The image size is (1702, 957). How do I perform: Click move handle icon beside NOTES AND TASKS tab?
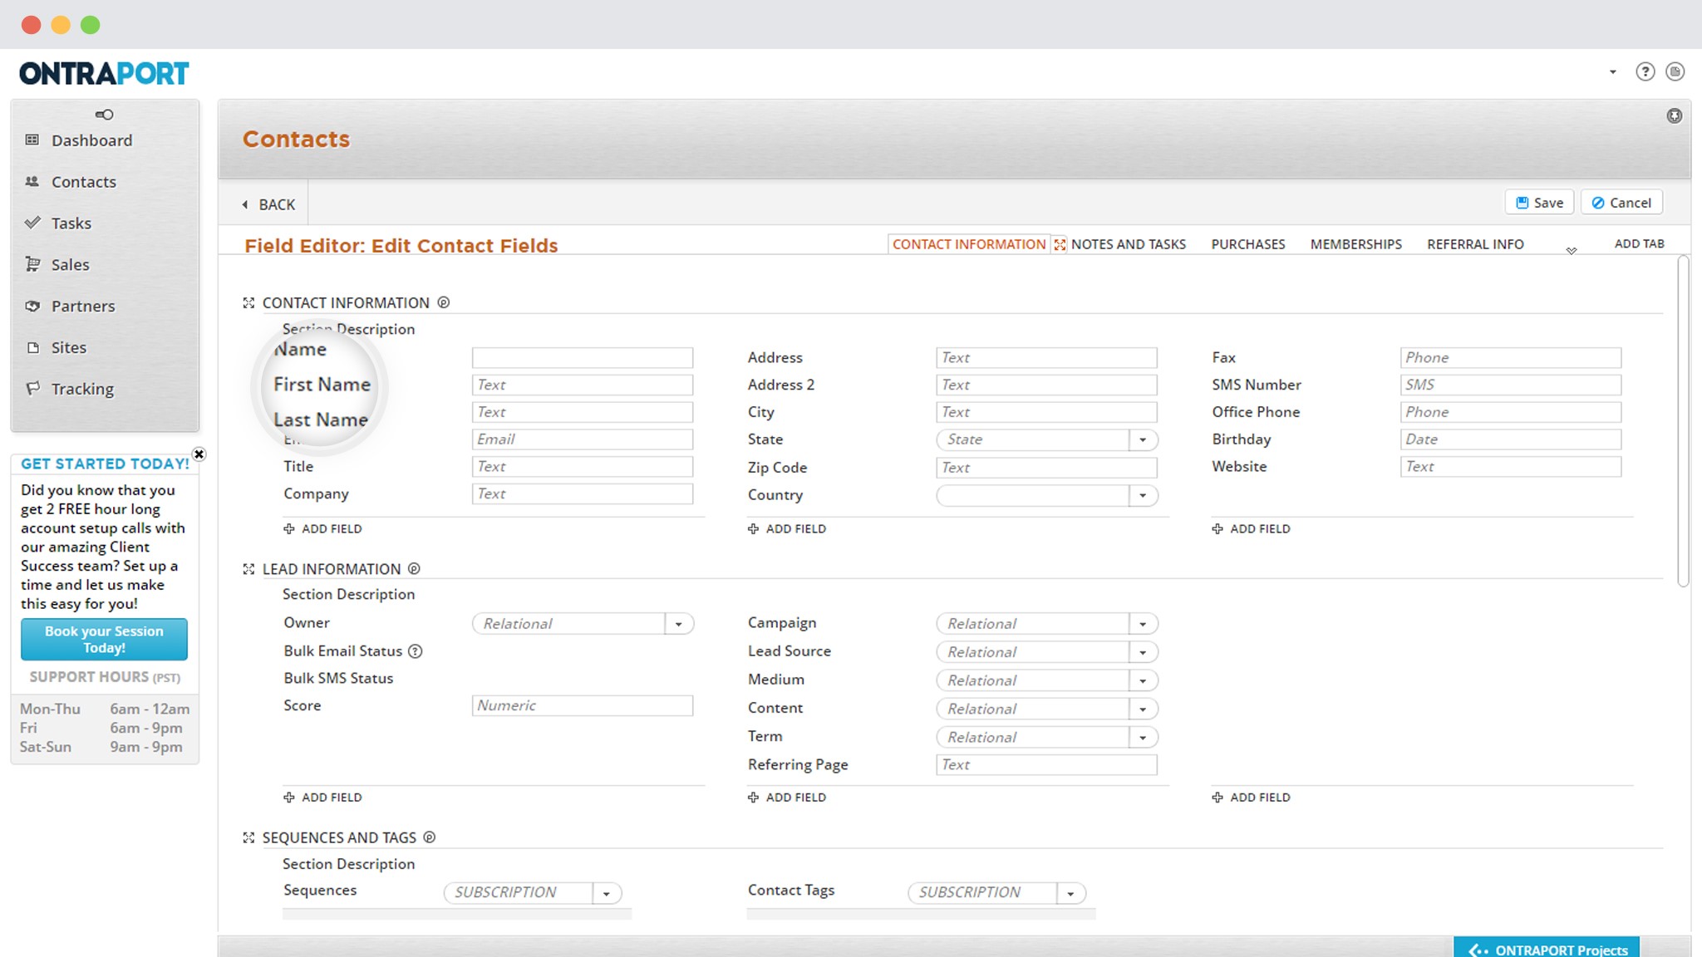point(1060,244)
